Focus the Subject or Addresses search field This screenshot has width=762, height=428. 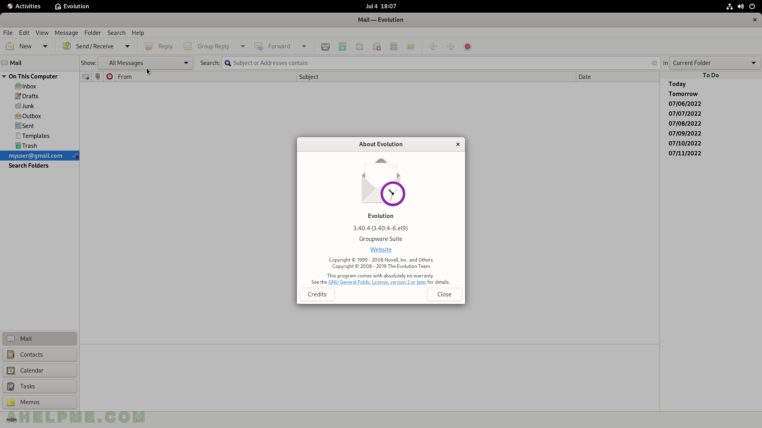tap(441, 63)
